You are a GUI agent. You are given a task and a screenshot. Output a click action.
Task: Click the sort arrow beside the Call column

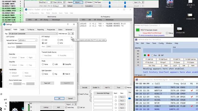tap(153, 84)
